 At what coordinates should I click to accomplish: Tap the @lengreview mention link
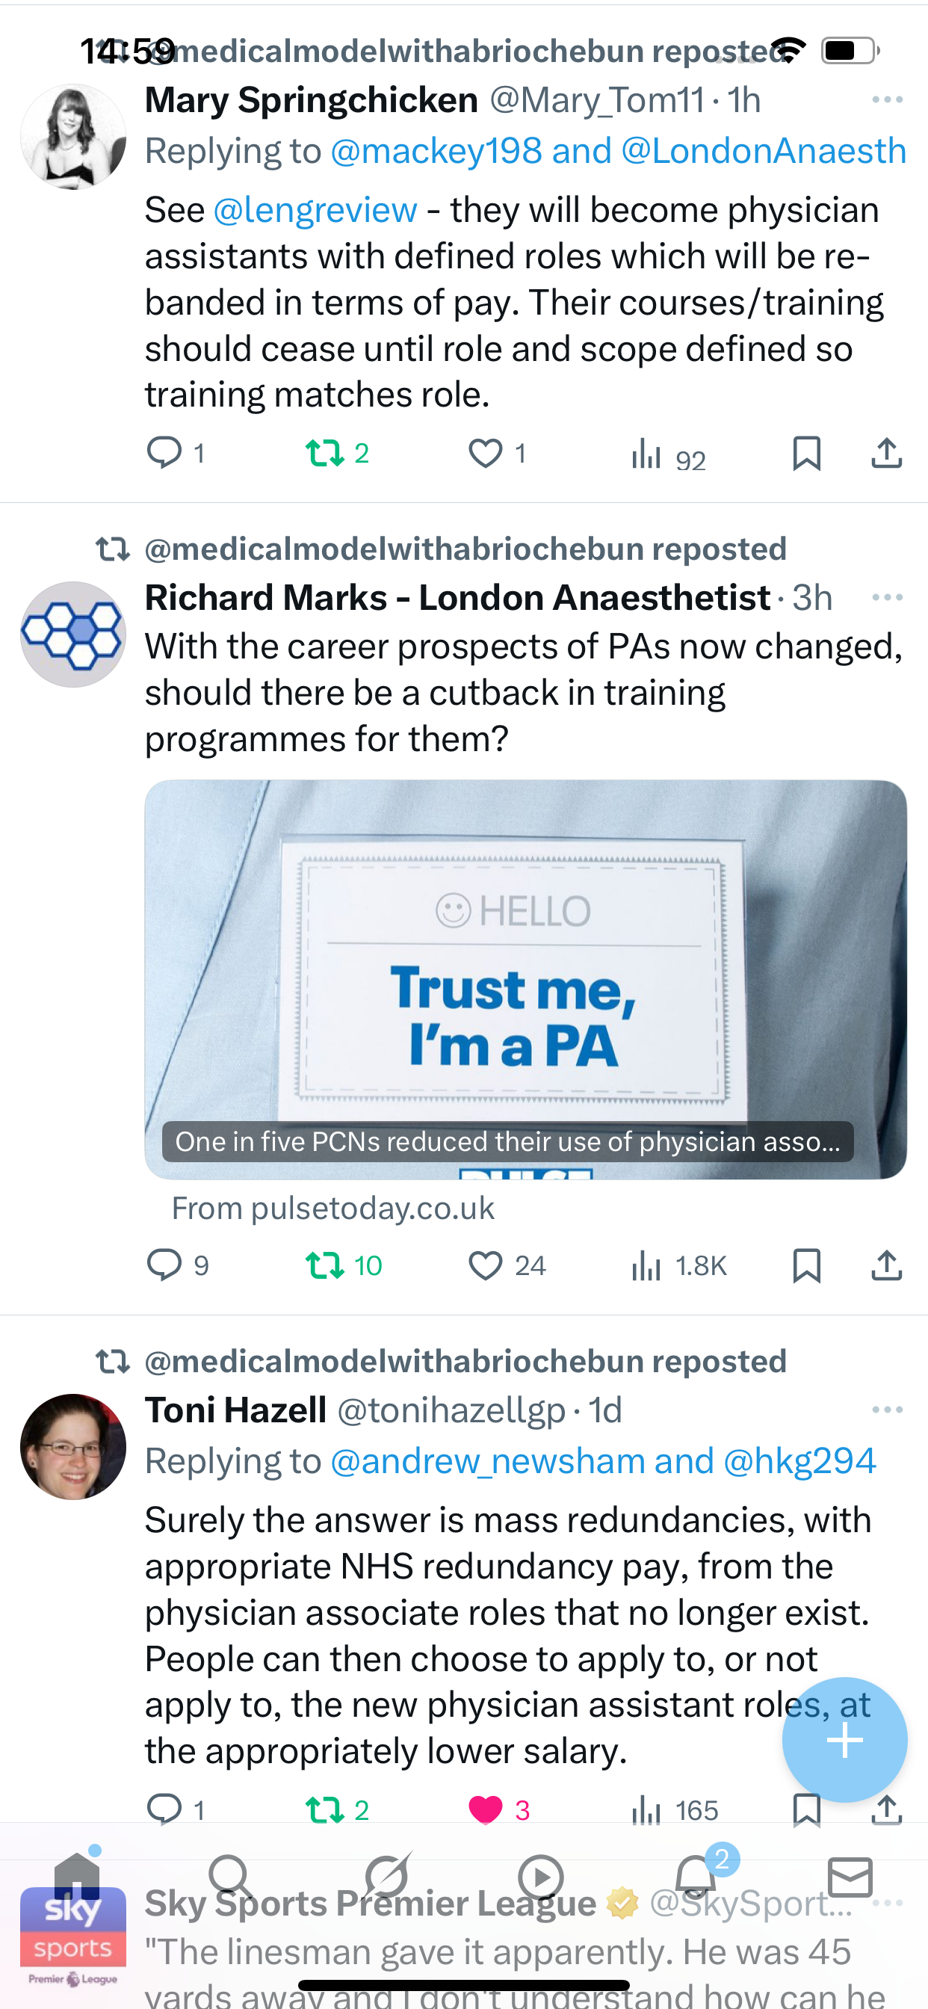315,211
